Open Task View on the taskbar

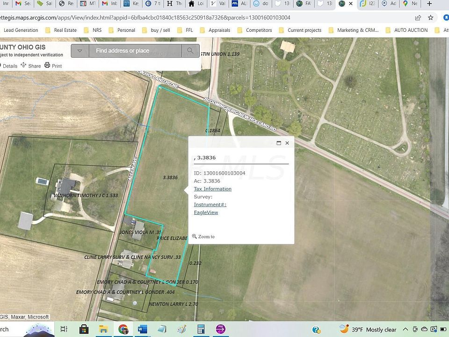pyautogui.click(x=64, y=329)
